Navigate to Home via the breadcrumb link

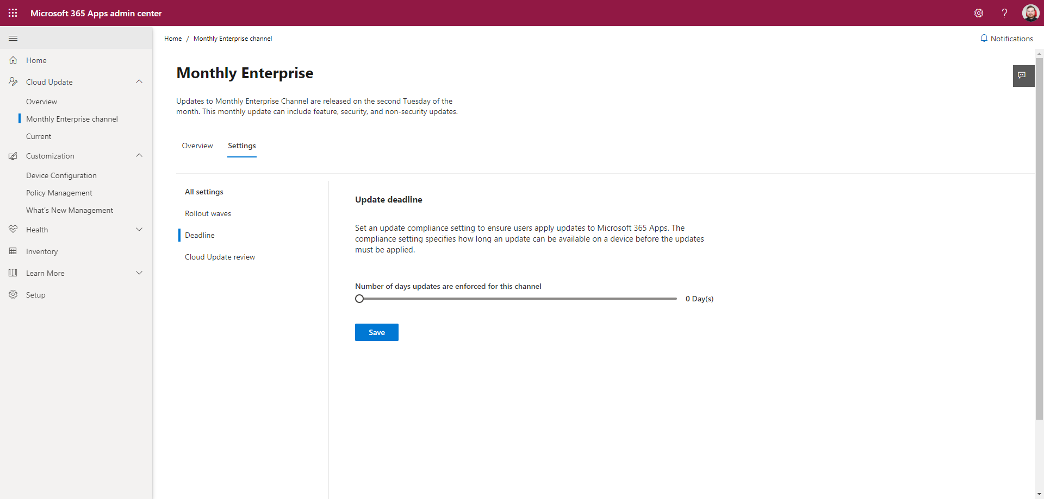coord(172,38)
